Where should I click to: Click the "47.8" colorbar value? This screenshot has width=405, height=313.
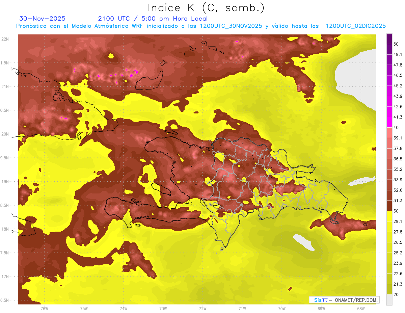pos(398,65)
